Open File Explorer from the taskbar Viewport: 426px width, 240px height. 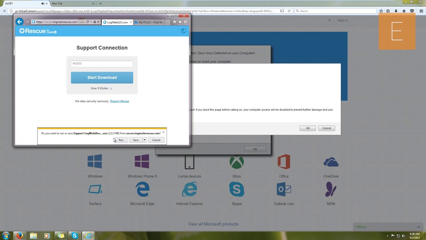pyautogui.click(x=33, y=236)
